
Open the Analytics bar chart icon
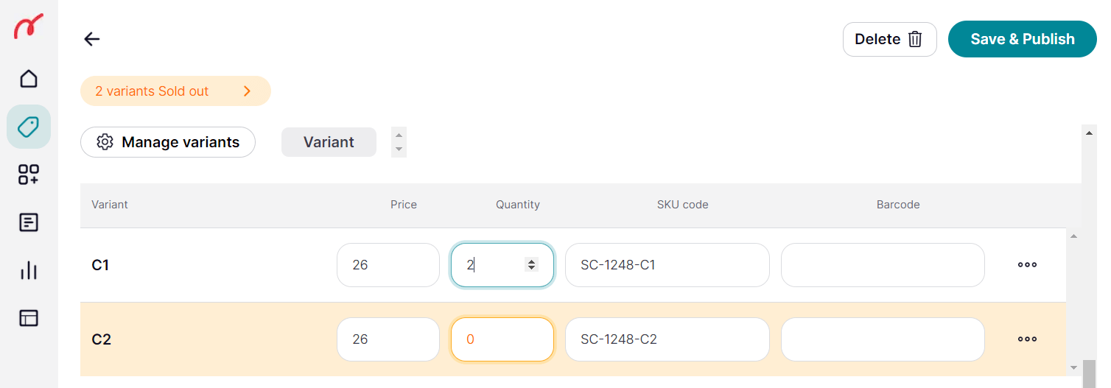tap(29, 270)
